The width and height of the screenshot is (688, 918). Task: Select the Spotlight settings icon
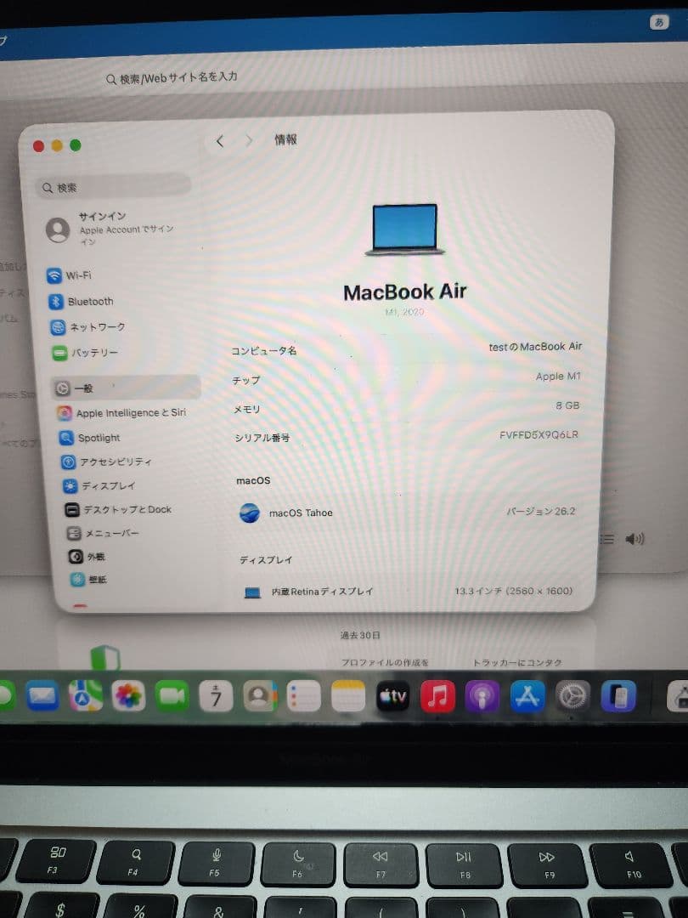tap(94, 437)
